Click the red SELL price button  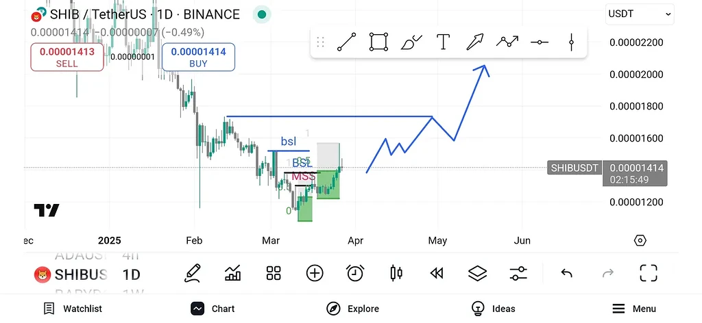(x=66, y=57)
